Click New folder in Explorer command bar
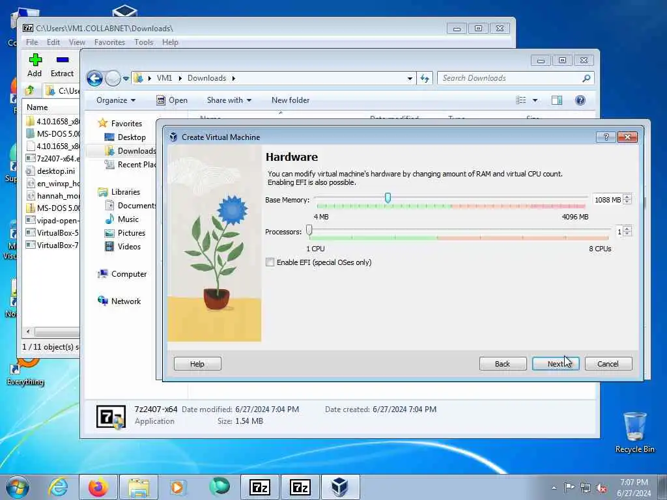 click(x=291, y=100)
